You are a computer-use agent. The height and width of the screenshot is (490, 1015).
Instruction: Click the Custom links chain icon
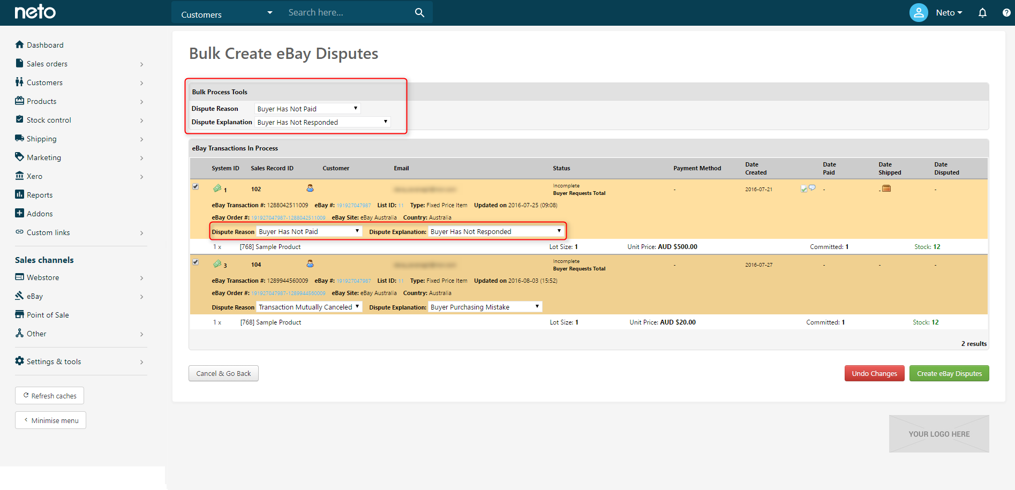pos(20,232)
